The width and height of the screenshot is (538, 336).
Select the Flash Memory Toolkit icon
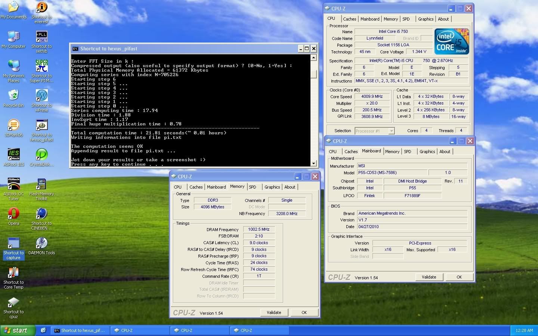(x=41, y=184)
